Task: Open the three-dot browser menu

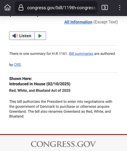Action: 120,8
